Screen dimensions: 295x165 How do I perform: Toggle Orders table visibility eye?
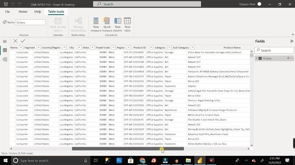coord(288,58)
